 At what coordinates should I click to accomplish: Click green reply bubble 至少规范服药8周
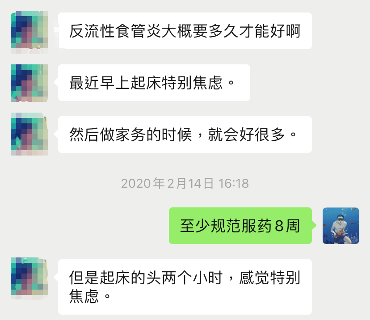coord(240,226)
